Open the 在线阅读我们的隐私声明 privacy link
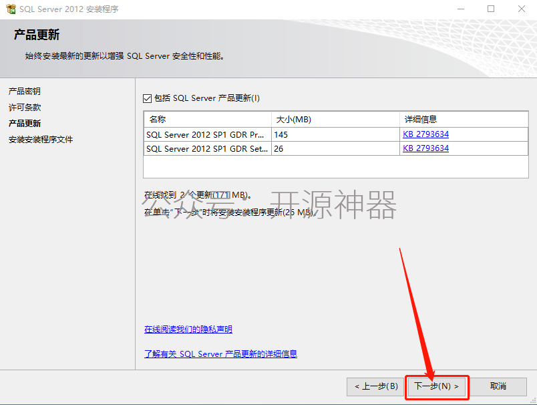 (188, 329)
